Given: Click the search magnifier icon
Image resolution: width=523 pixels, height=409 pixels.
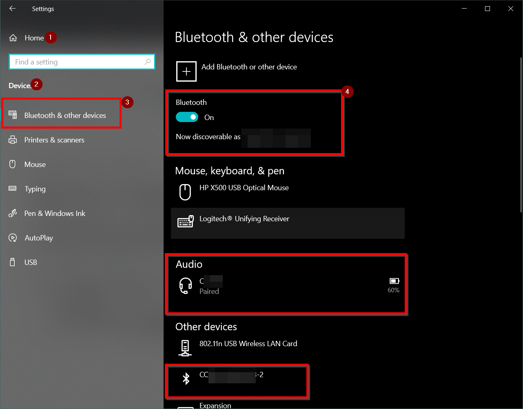Looking at the screenshot, I should (147, 61).
